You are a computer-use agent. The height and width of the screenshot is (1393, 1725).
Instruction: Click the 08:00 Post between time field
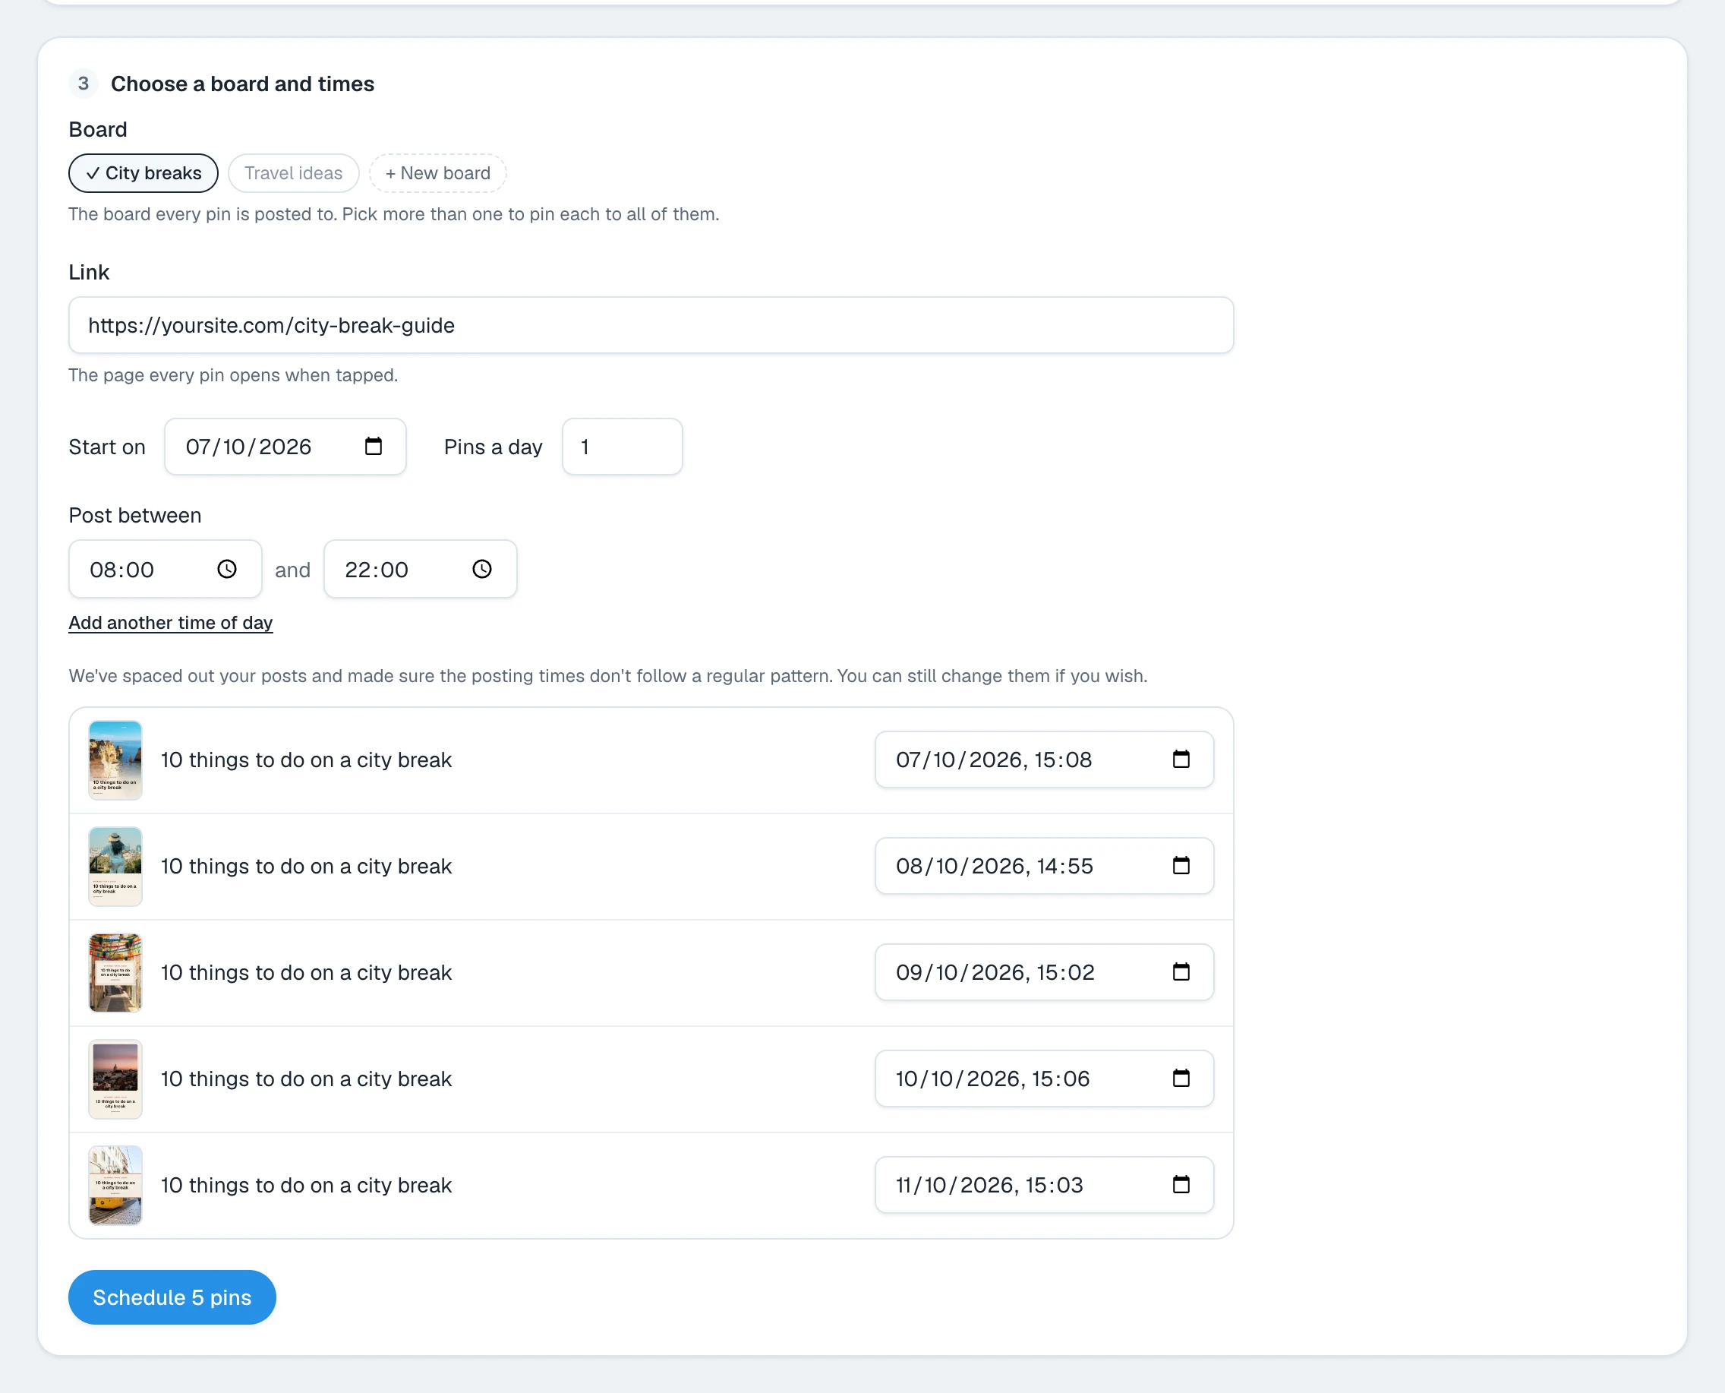click(166, 569)
